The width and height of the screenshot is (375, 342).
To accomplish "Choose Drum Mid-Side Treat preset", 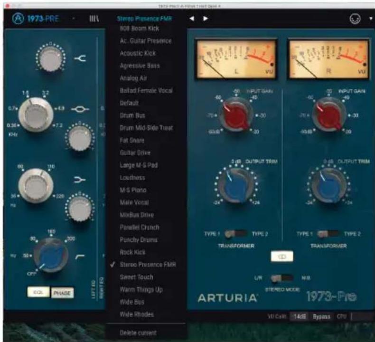I will (x=146, y=128).
